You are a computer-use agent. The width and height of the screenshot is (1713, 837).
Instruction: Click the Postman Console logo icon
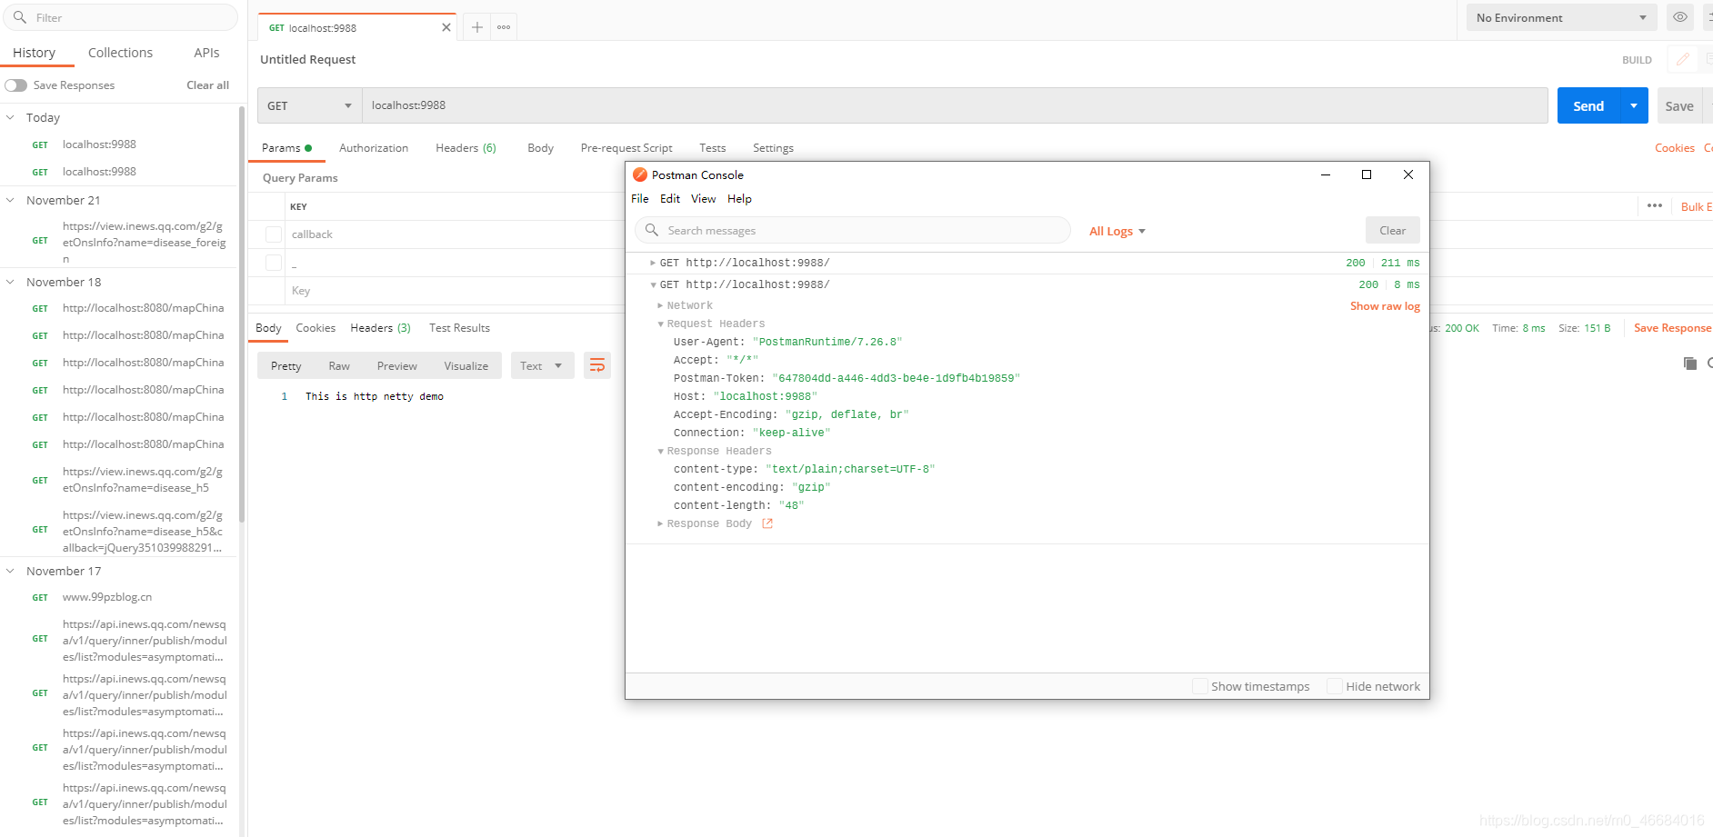tap(640, 174)
